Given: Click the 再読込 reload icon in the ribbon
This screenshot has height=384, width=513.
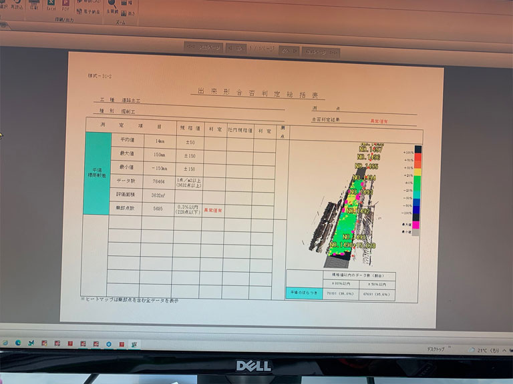Looking at the screenshot, I should click(17, 5).
